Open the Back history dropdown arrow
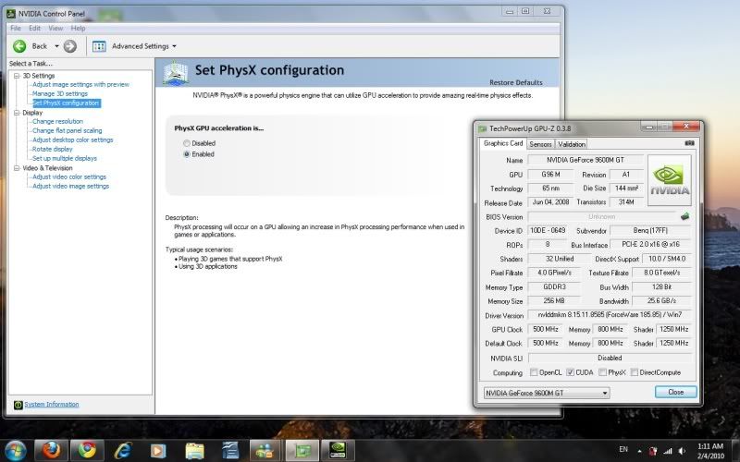The height and width of the screenshot is (462, 740). click(x=56, y=46)
